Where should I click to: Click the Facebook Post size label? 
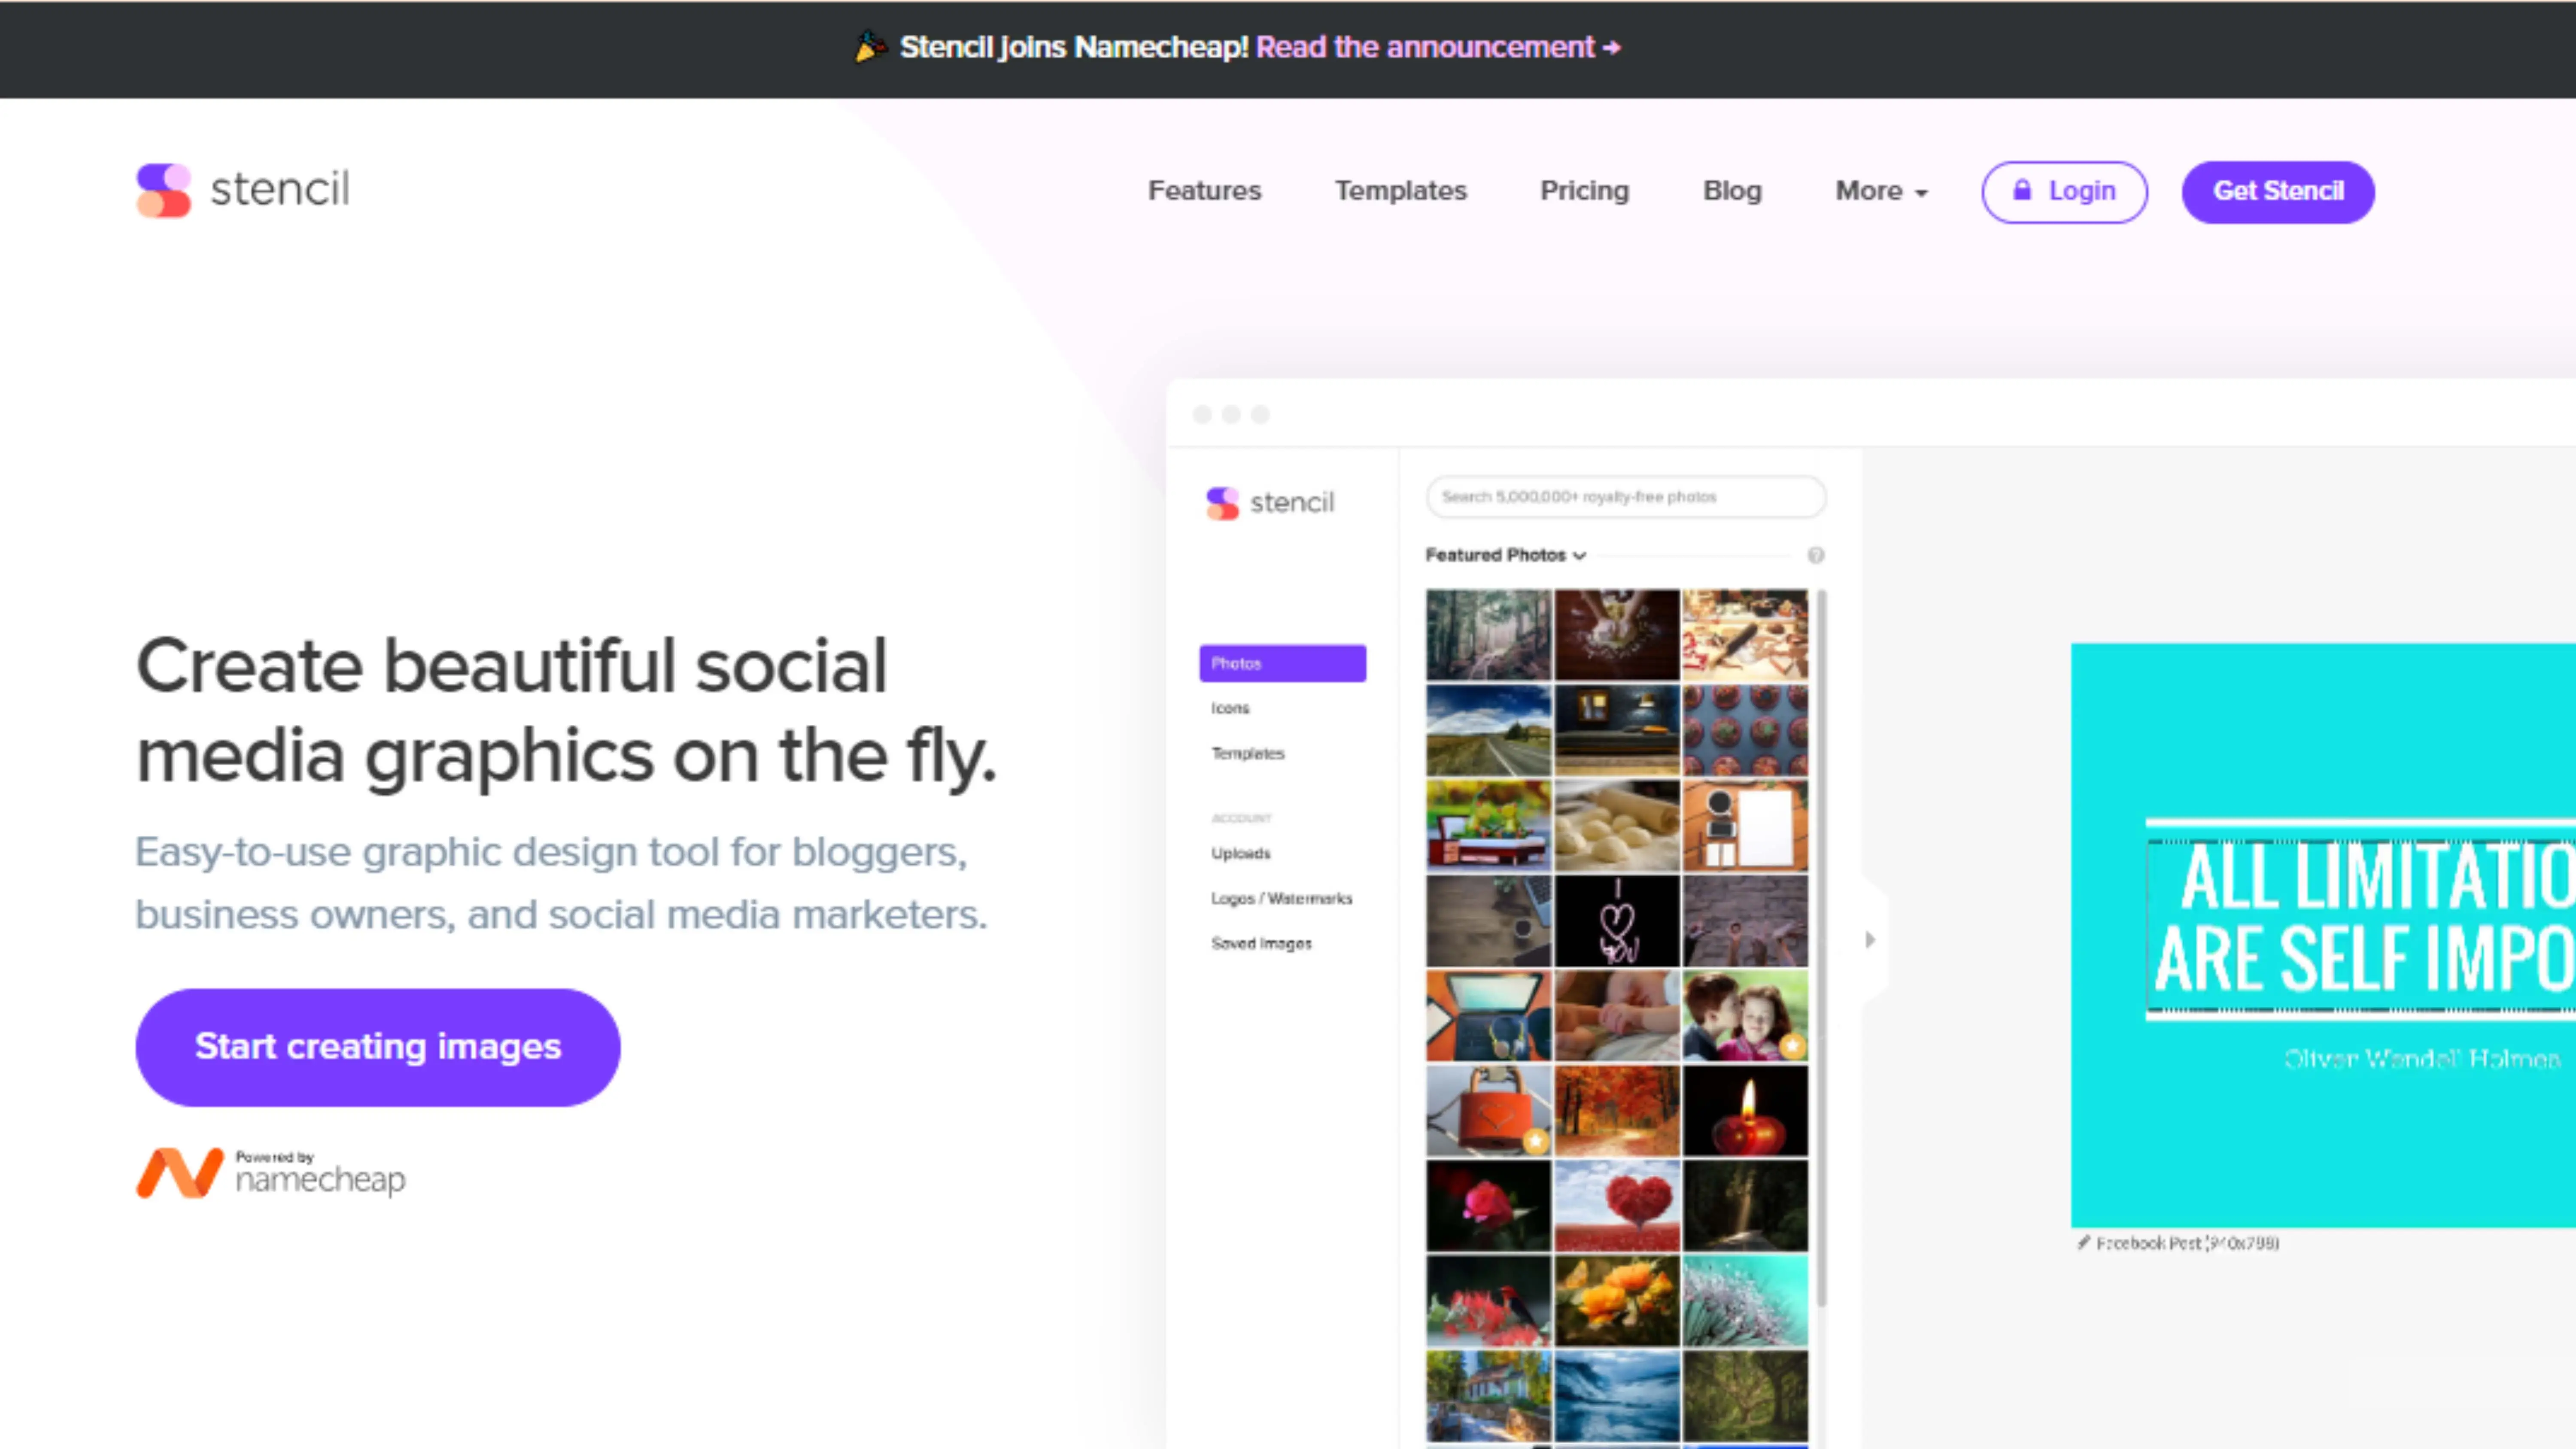point(2187,1243)
